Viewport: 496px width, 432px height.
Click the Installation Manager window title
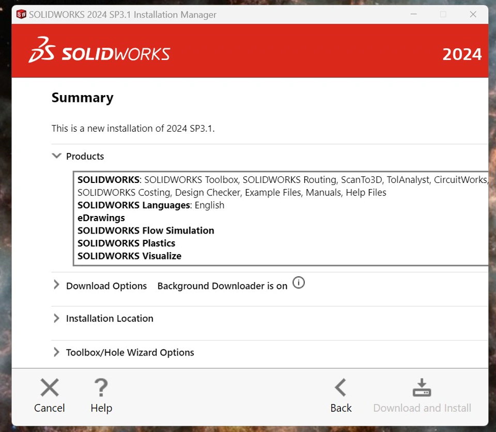[x=122, y=14]
